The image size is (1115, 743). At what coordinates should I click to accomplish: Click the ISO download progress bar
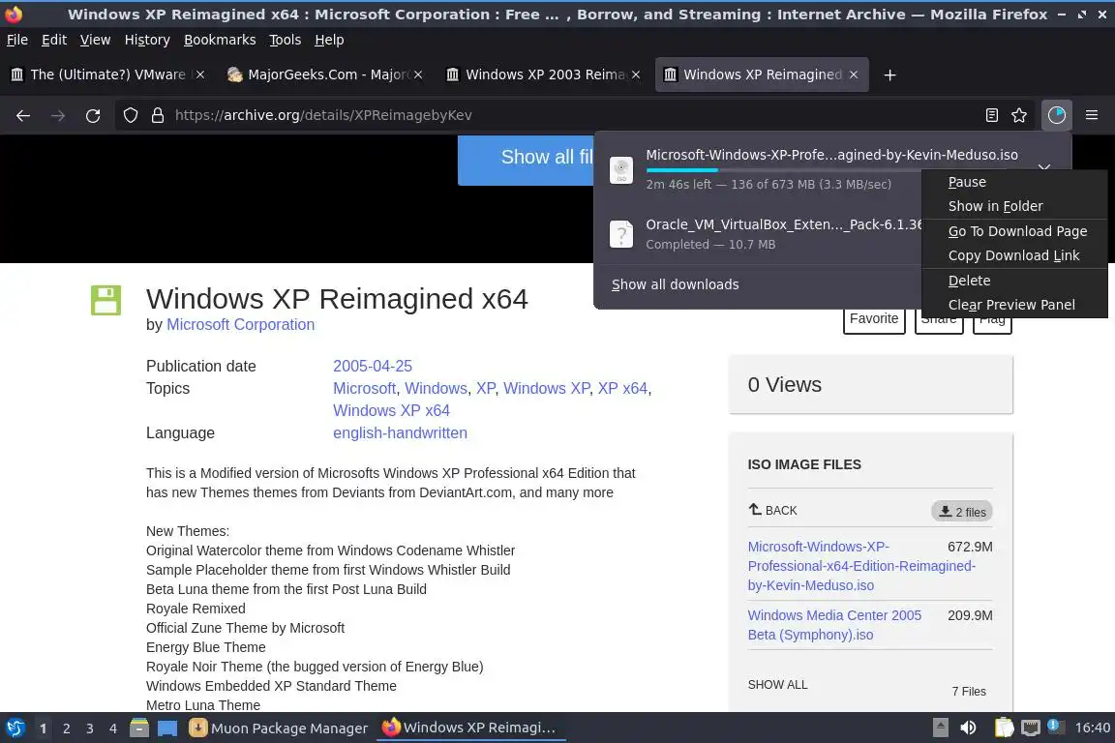click(784, 170)
